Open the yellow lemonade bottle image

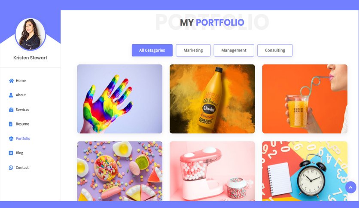212,99
